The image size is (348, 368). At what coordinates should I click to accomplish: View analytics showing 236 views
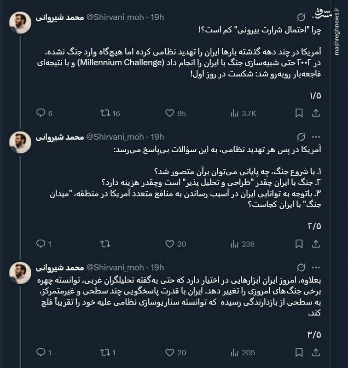236,244
